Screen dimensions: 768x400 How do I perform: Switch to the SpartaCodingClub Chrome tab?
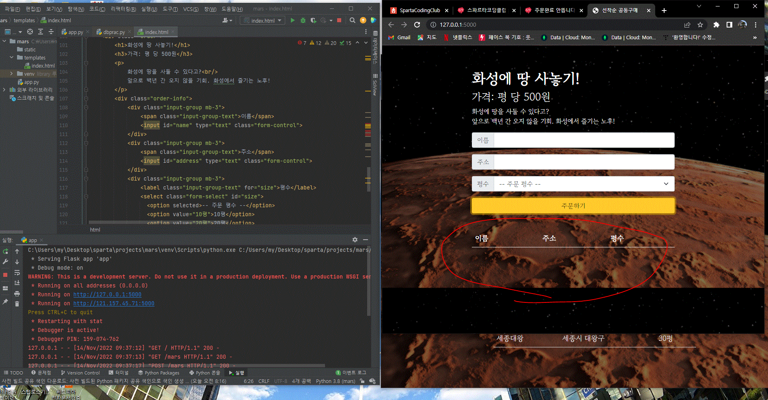tap(419, 11)
